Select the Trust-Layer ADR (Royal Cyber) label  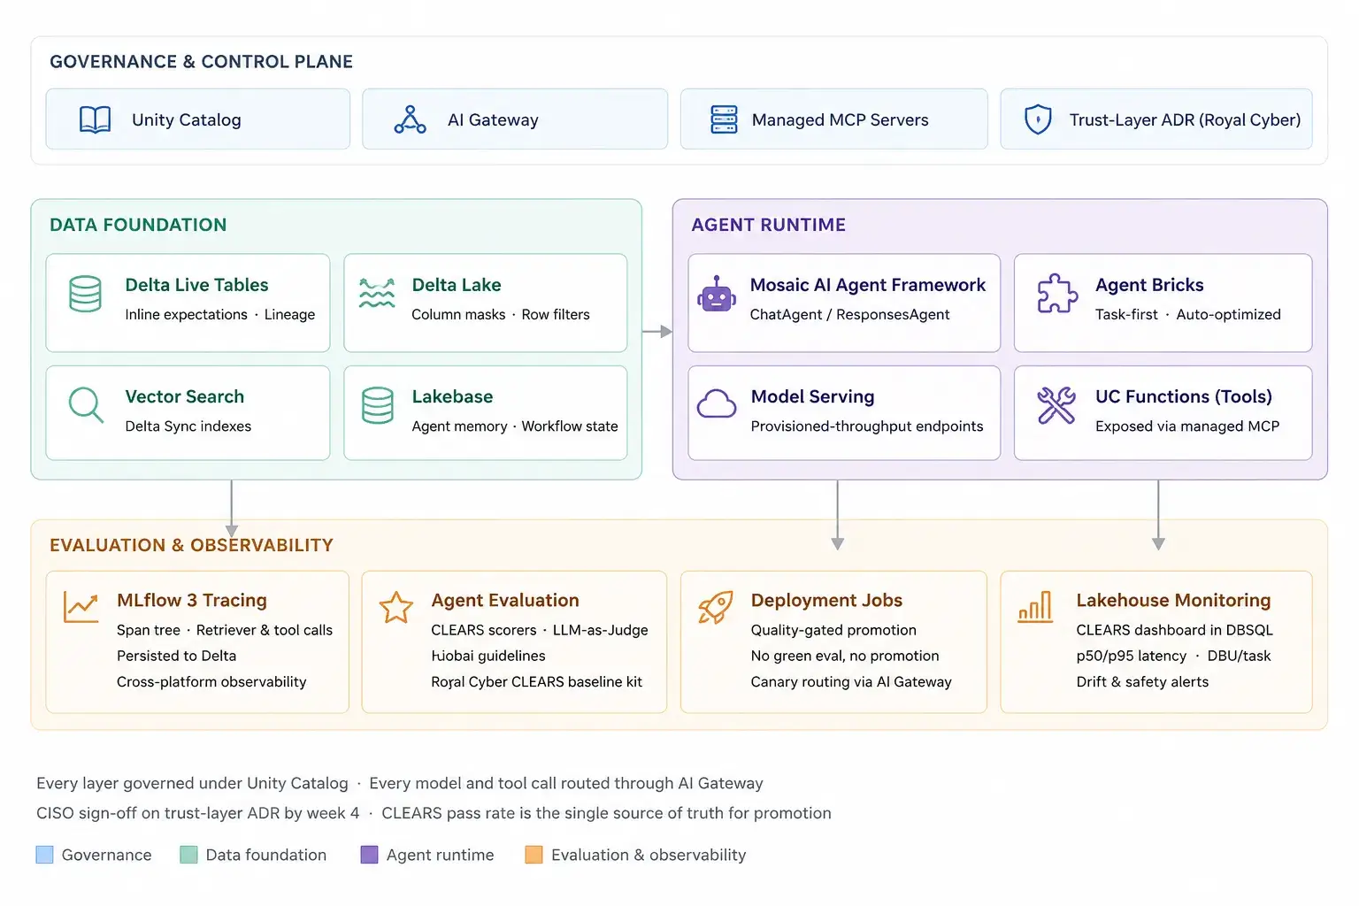tap(1185, 119)
